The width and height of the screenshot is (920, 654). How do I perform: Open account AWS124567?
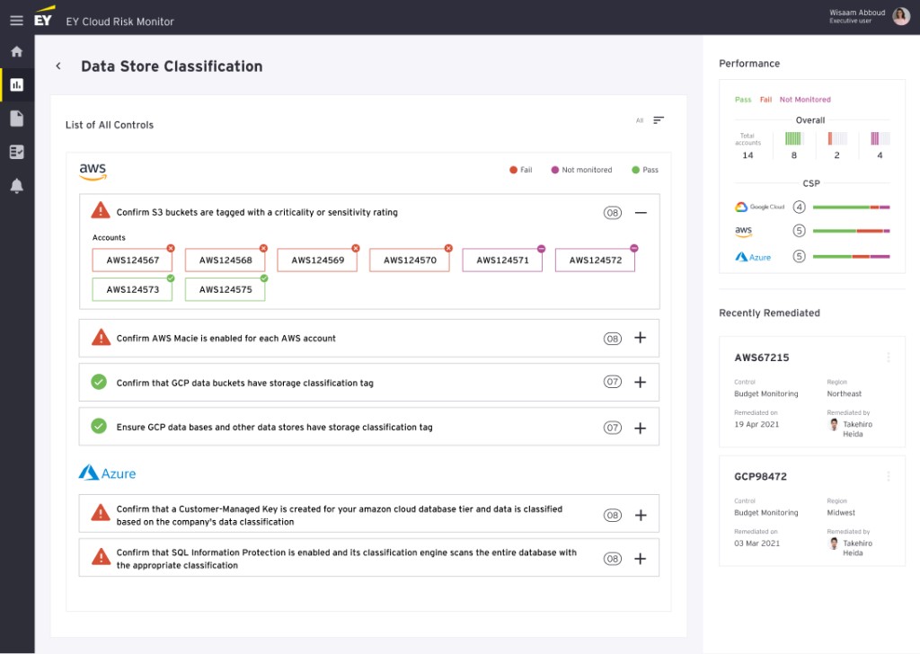point(133,260)
